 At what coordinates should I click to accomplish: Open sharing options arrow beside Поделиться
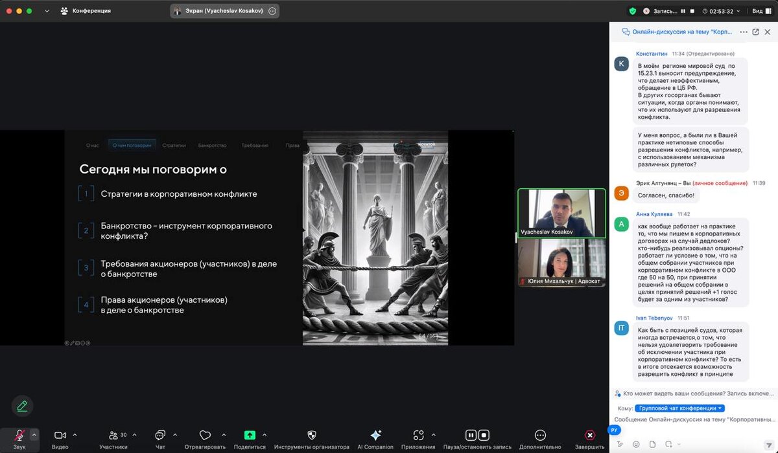pyautogui.click(x=265, y=434)
